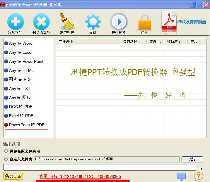Click the 0% progress label
210x182 pixels.
[201, 169]
